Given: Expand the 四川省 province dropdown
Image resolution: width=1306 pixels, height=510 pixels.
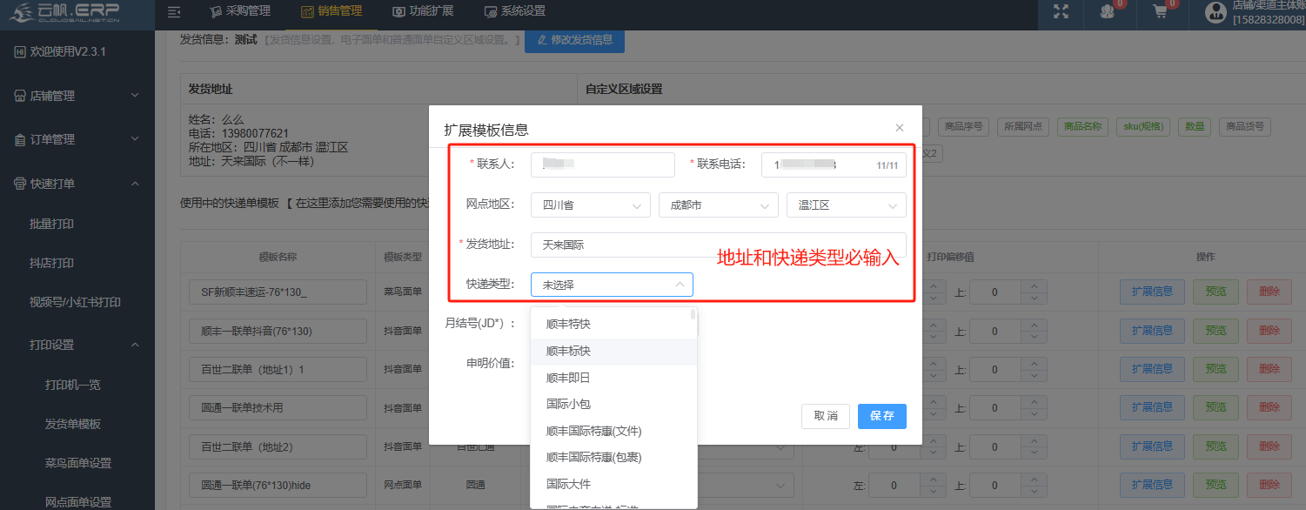Looking at the screenshot, I should (x=590, y=205).
